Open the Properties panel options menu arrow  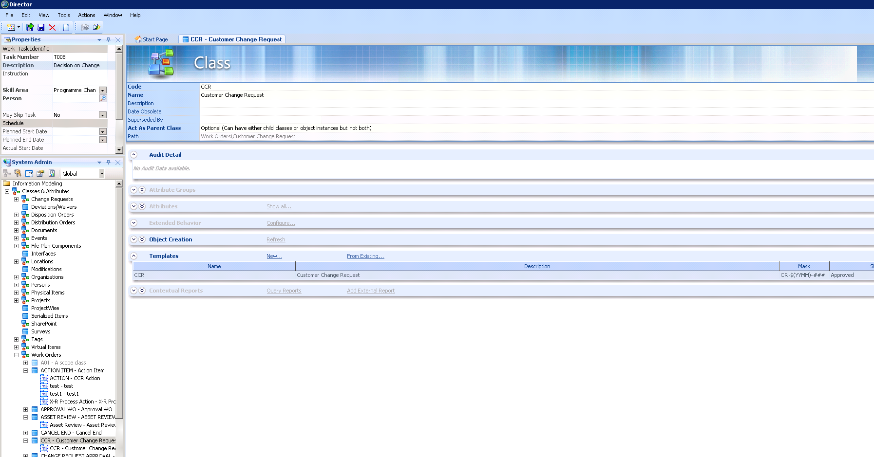[99, 40]
